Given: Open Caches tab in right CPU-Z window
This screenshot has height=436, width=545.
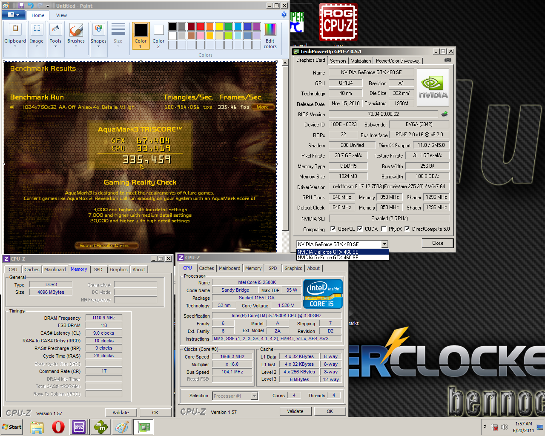Looking at the screenshot, I should coord(207,268).
